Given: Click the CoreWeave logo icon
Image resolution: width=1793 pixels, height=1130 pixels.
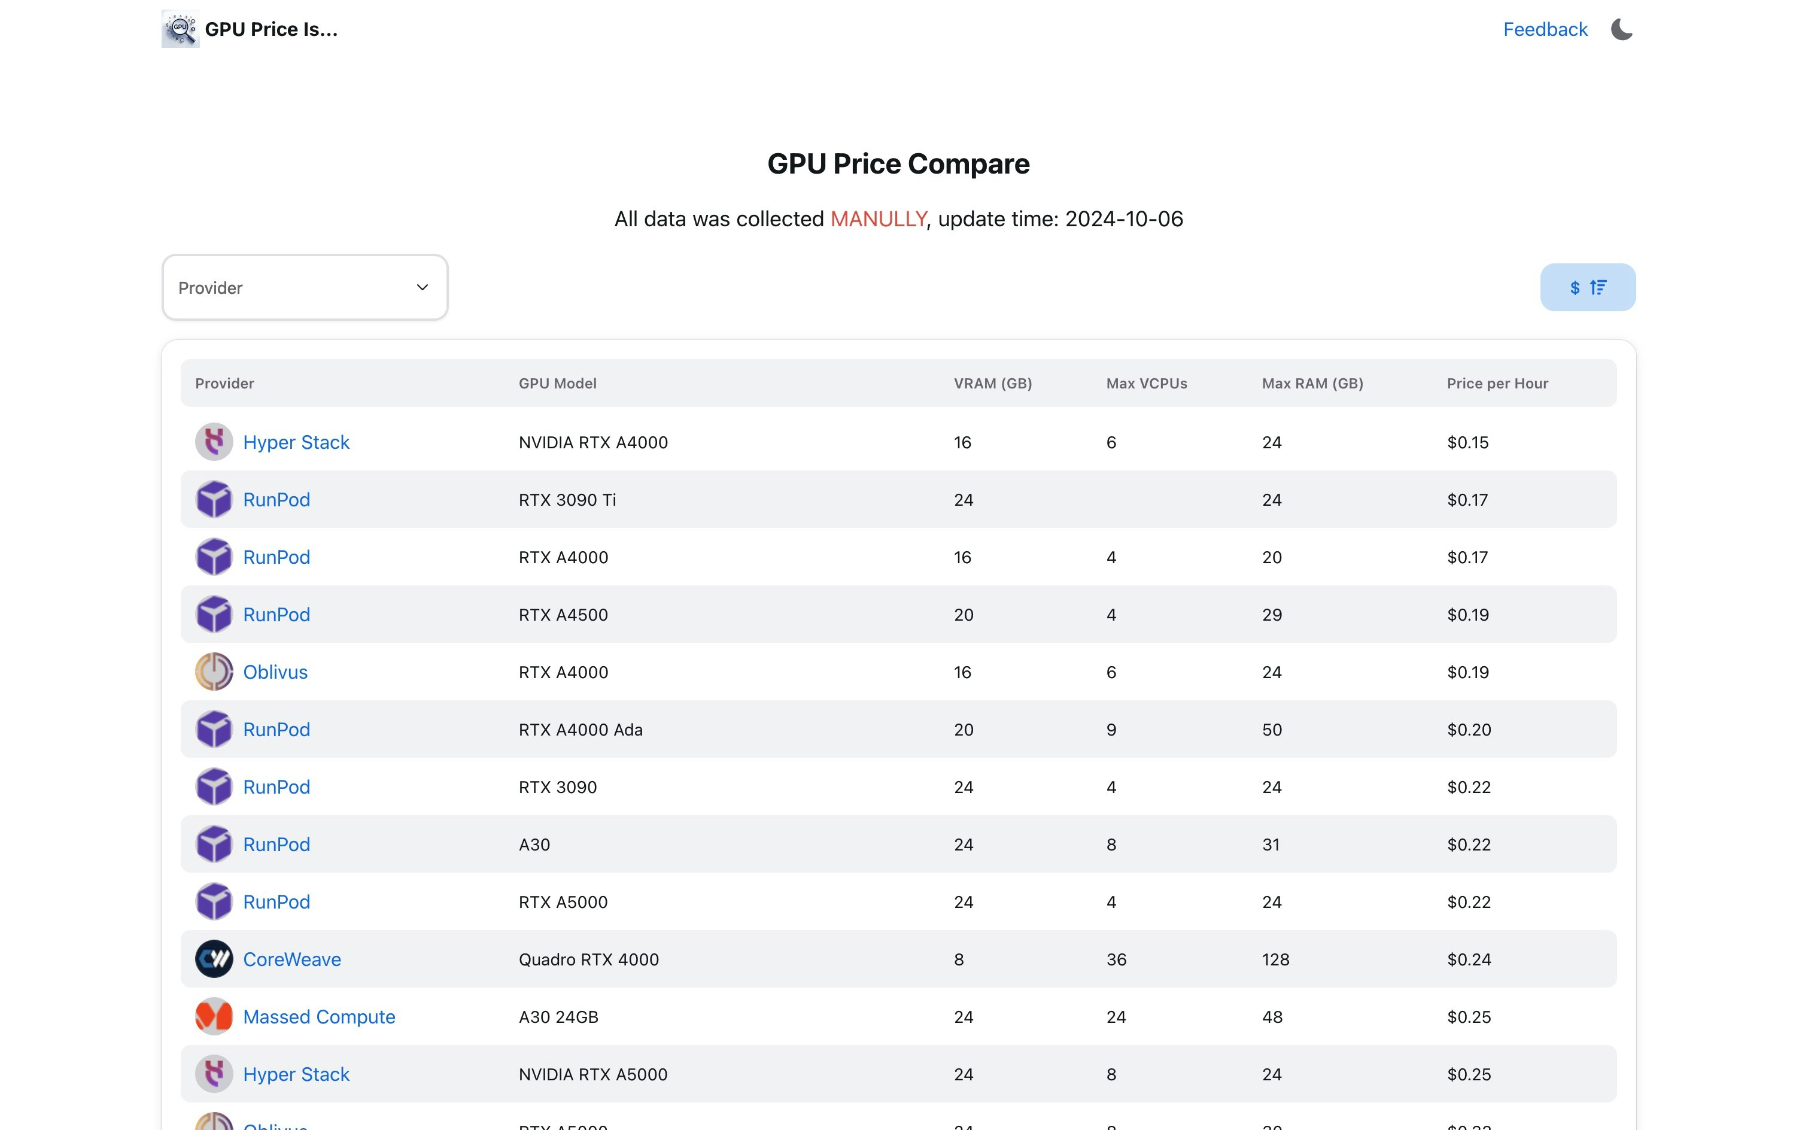Looking at the screenshot, I should (x=214, y=959).
